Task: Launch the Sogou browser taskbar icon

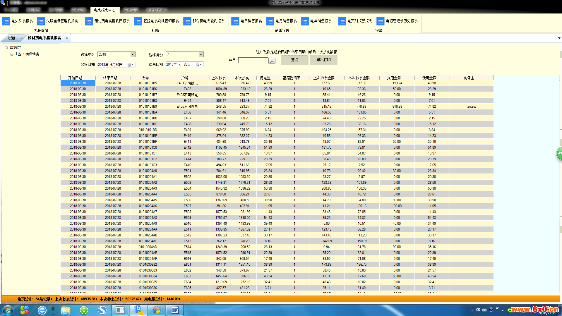Action: click(x=102, y=310)
